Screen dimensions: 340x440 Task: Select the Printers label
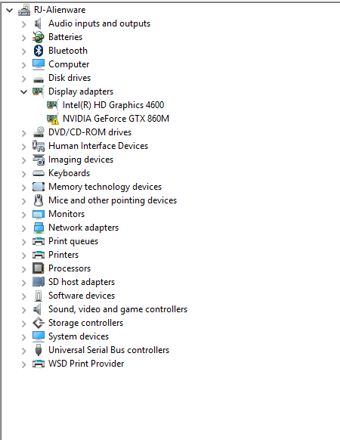click(63, 255)
